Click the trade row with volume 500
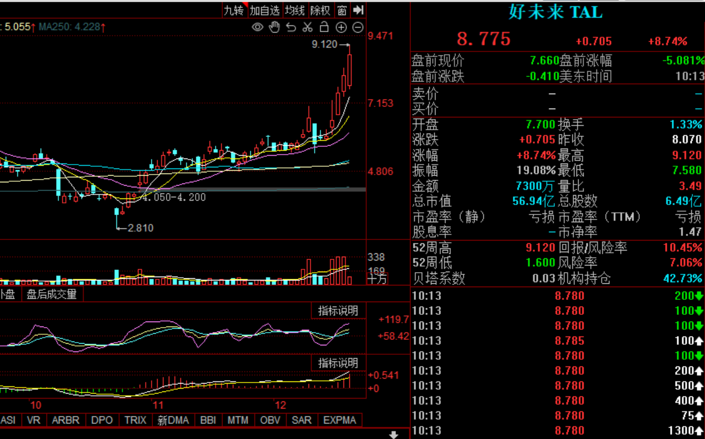This screenshot has width=705, height=439. click(557, 386)
